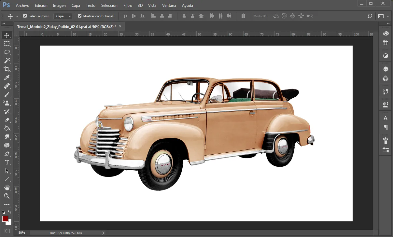Open the Edición menu

tap(41, 6)
